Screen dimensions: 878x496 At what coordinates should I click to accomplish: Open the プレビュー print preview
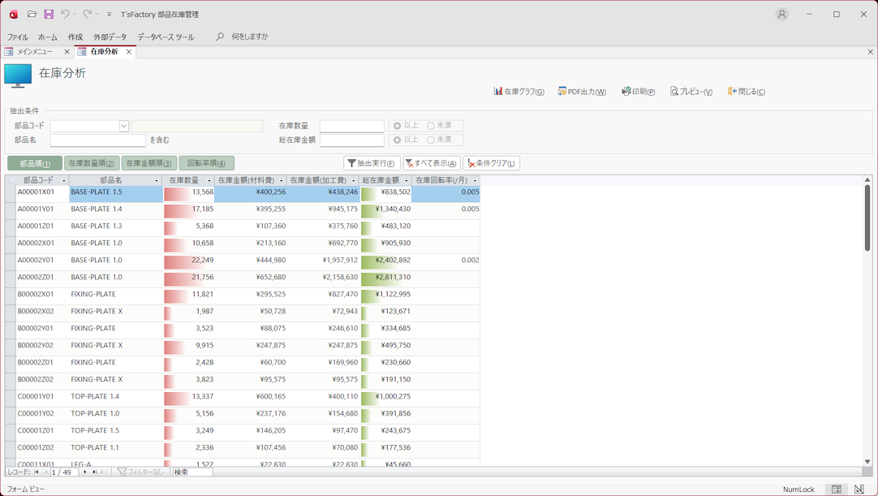pyautogui.click(x=691, y=92)
